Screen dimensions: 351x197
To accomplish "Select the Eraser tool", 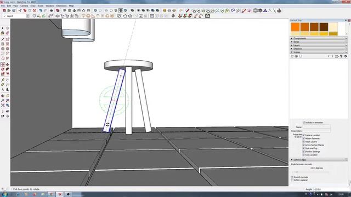I will pyautogui.click(x=7, y=33).
